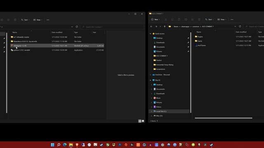Sort by Date modified column in left window

(57, 32)
